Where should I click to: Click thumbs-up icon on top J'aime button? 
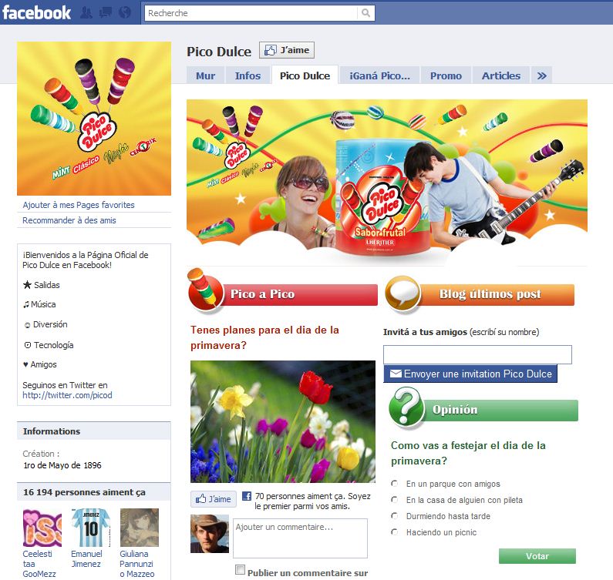270,50
